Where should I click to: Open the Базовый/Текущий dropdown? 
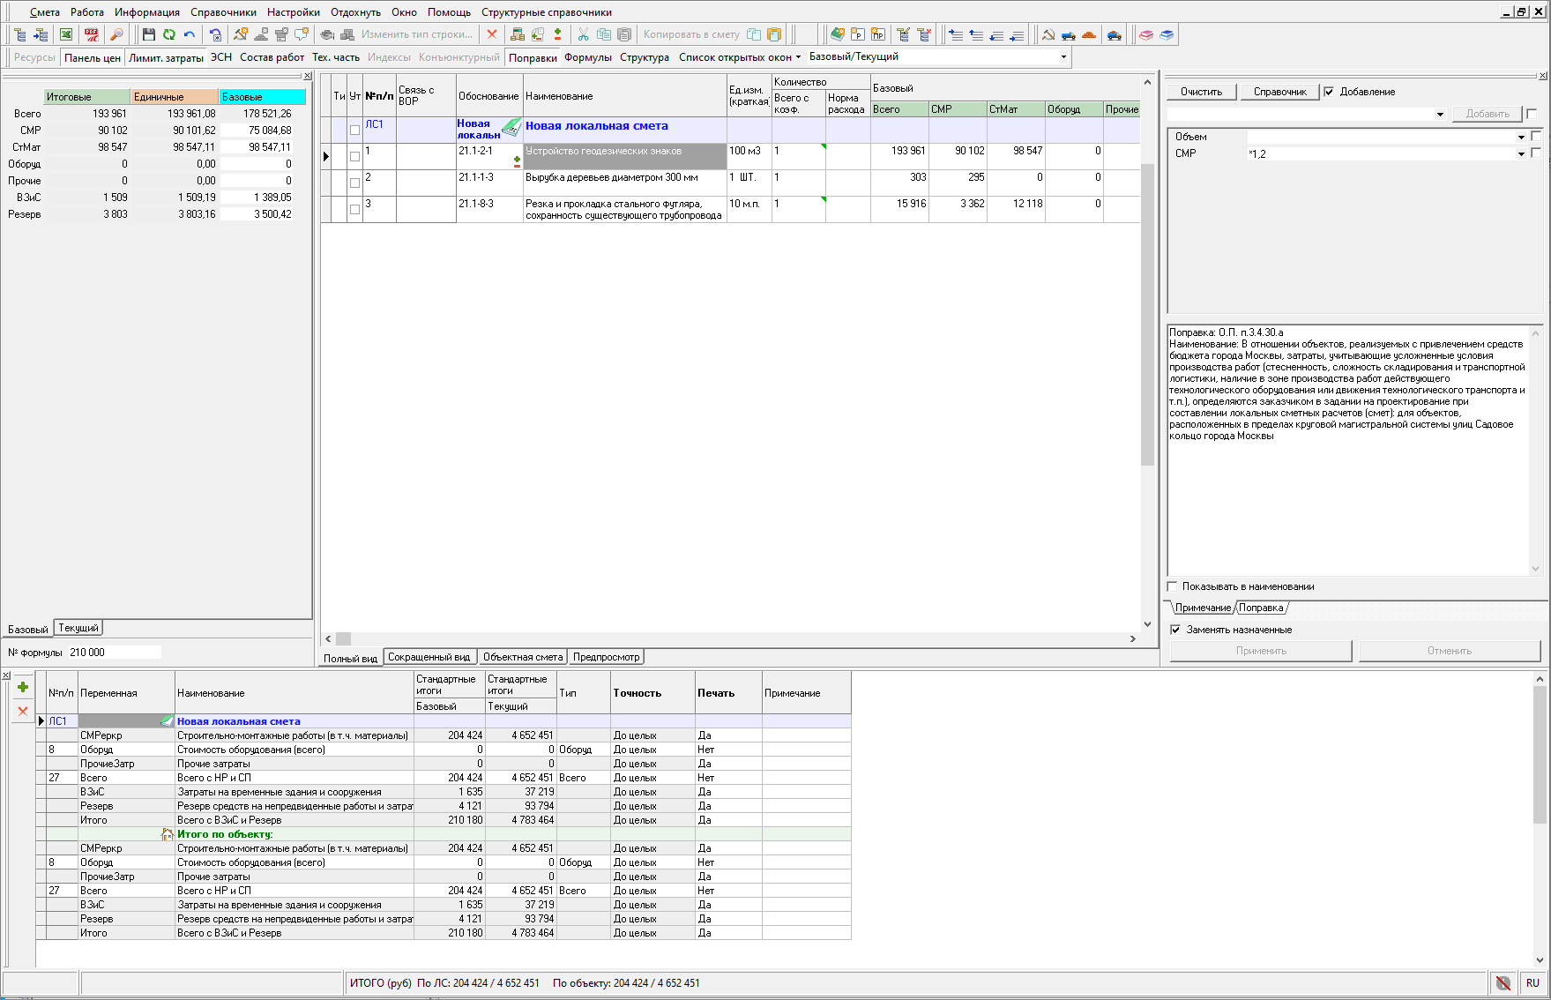point(1063,57)
